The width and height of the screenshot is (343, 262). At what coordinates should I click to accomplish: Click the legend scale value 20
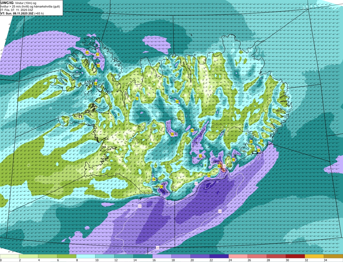point(192,260)
